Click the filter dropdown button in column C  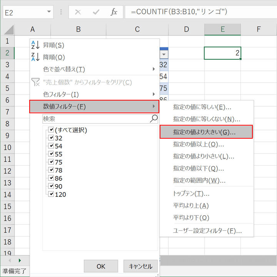tap(164, 54)
